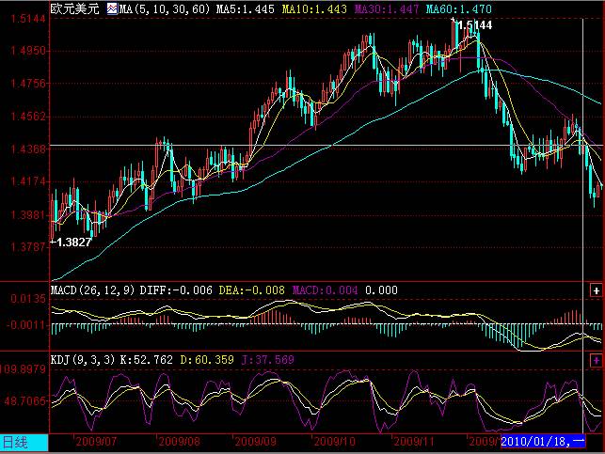The image size is (605, 454).
Task: Click the MACD:0.004 value
Action: click(x=325, y=290)
